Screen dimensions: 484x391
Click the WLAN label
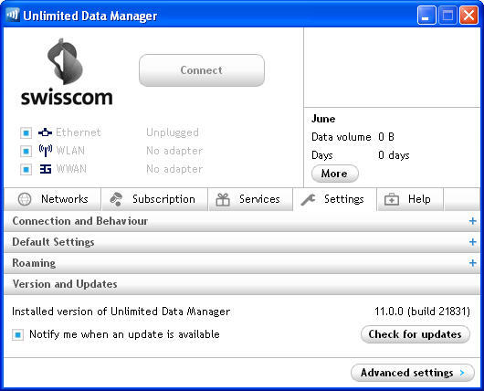point(70,151)
